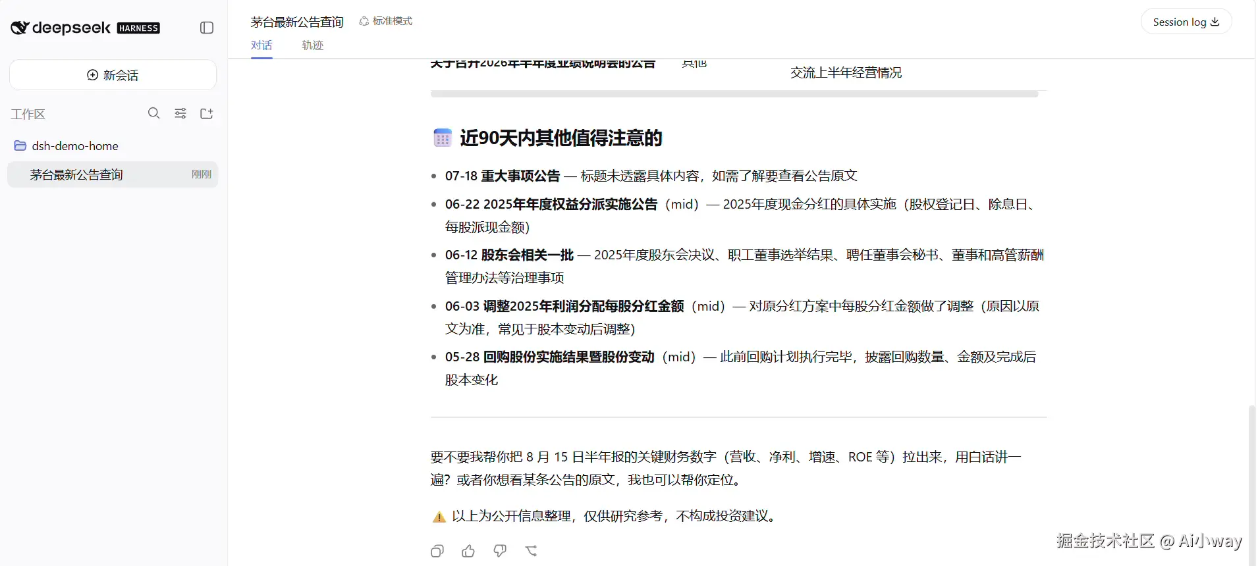Add a new workspace folder icon

[x=207, y=113]
